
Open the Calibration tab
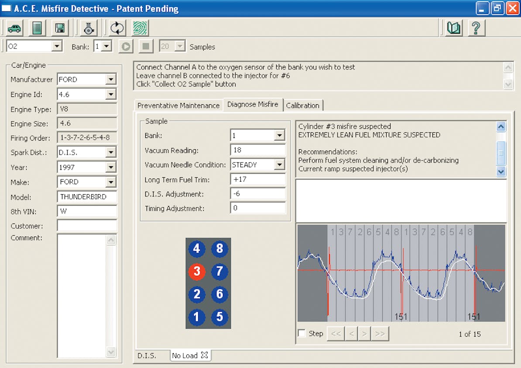303,105
